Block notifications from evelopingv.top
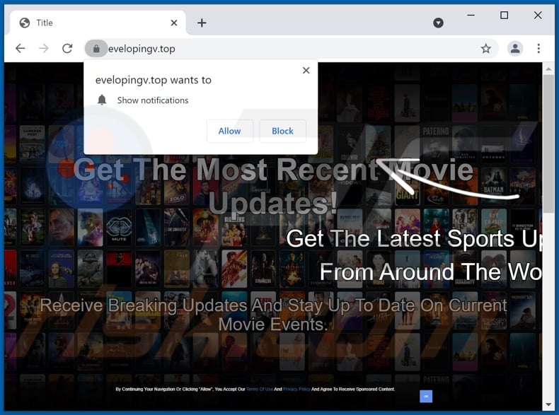The image size is (559, 415). coord(282,131)
